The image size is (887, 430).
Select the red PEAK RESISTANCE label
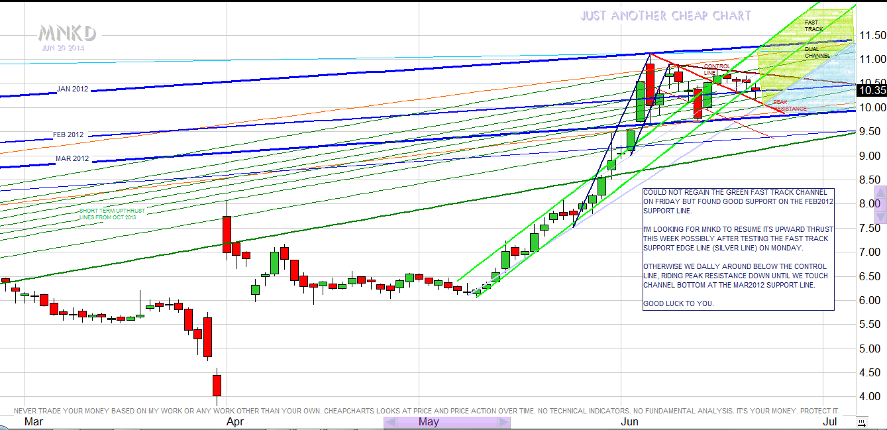click(x=789, y=105)
